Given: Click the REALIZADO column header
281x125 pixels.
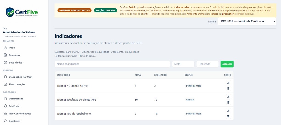Looking at the screenshot, I should 160,75.
